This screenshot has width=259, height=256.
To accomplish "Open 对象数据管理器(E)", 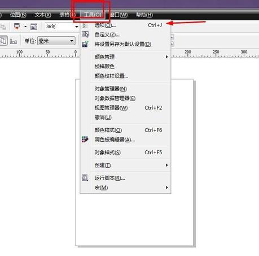I will coord(125,98).
